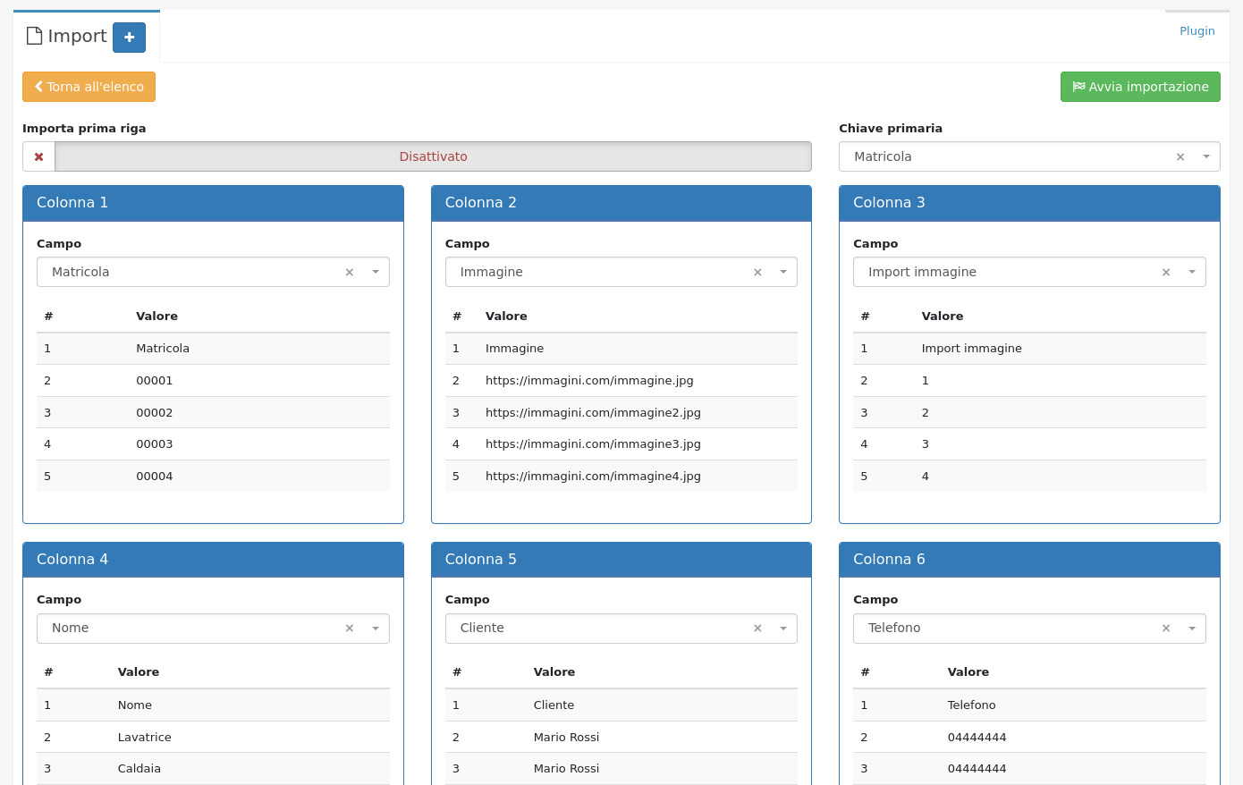1243x785 pixels.
Task: Click the Colonna 3 panel header
Action: coord(1029,203)
